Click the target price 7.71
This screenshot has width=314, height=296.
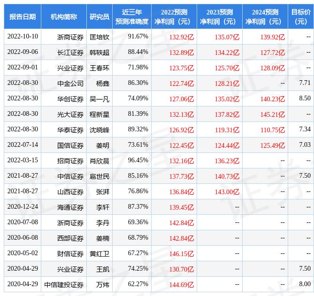[x=305, y=83]
